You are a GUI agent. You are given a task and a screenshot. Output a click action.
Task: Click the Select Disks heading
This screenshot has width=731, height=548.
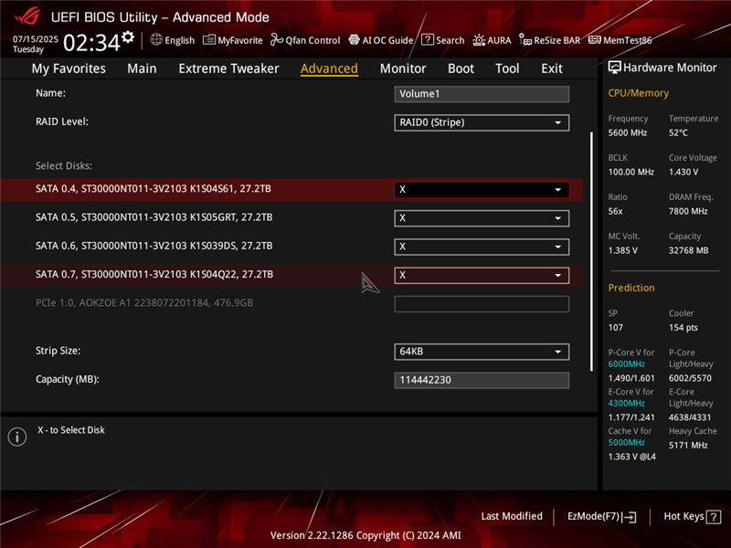coord(64,166)
